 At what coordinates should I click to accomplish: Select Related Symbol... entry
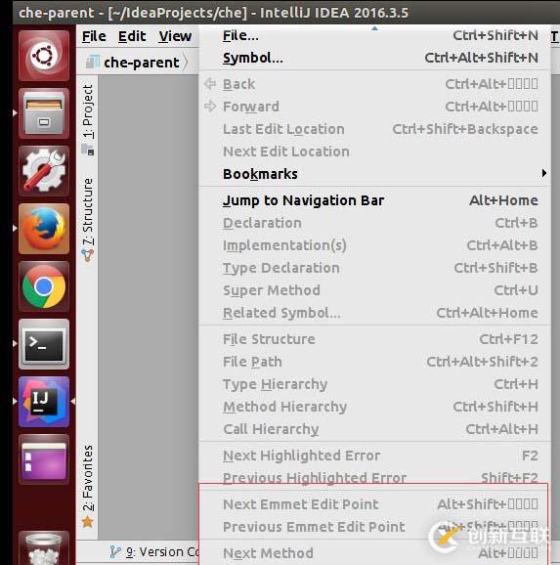click(374, 313)
